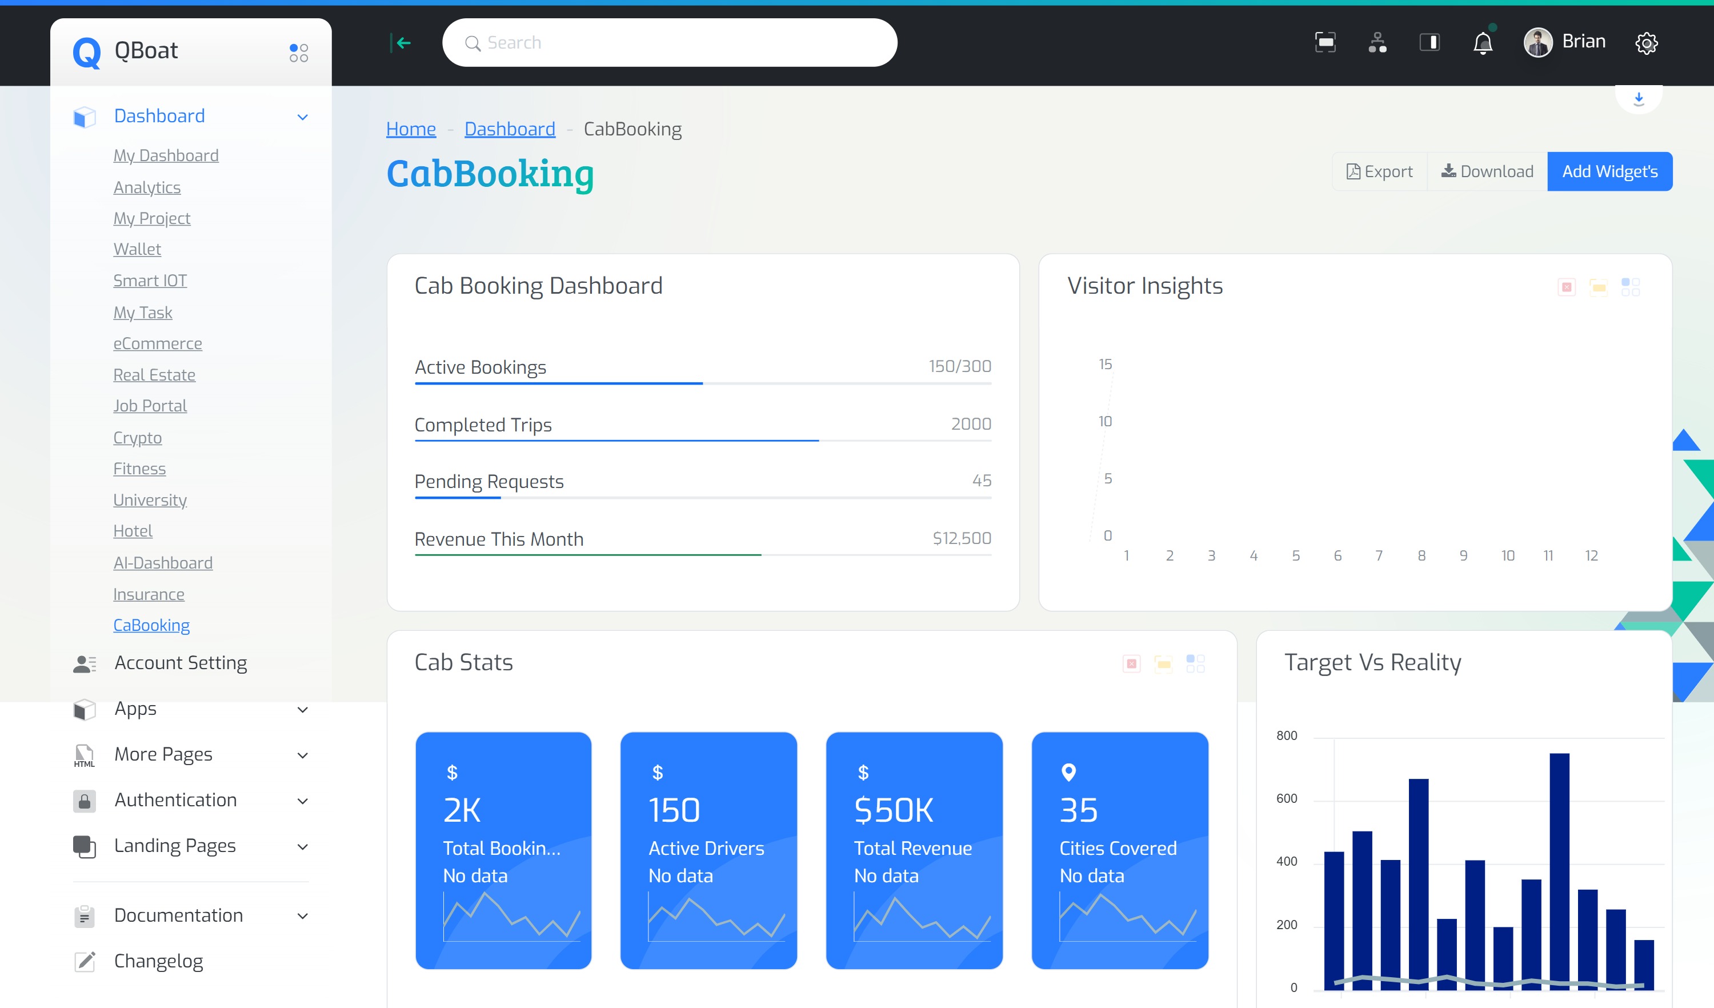
Task: Click the Account Setting user icon
Action: click(x=85, y=663)
